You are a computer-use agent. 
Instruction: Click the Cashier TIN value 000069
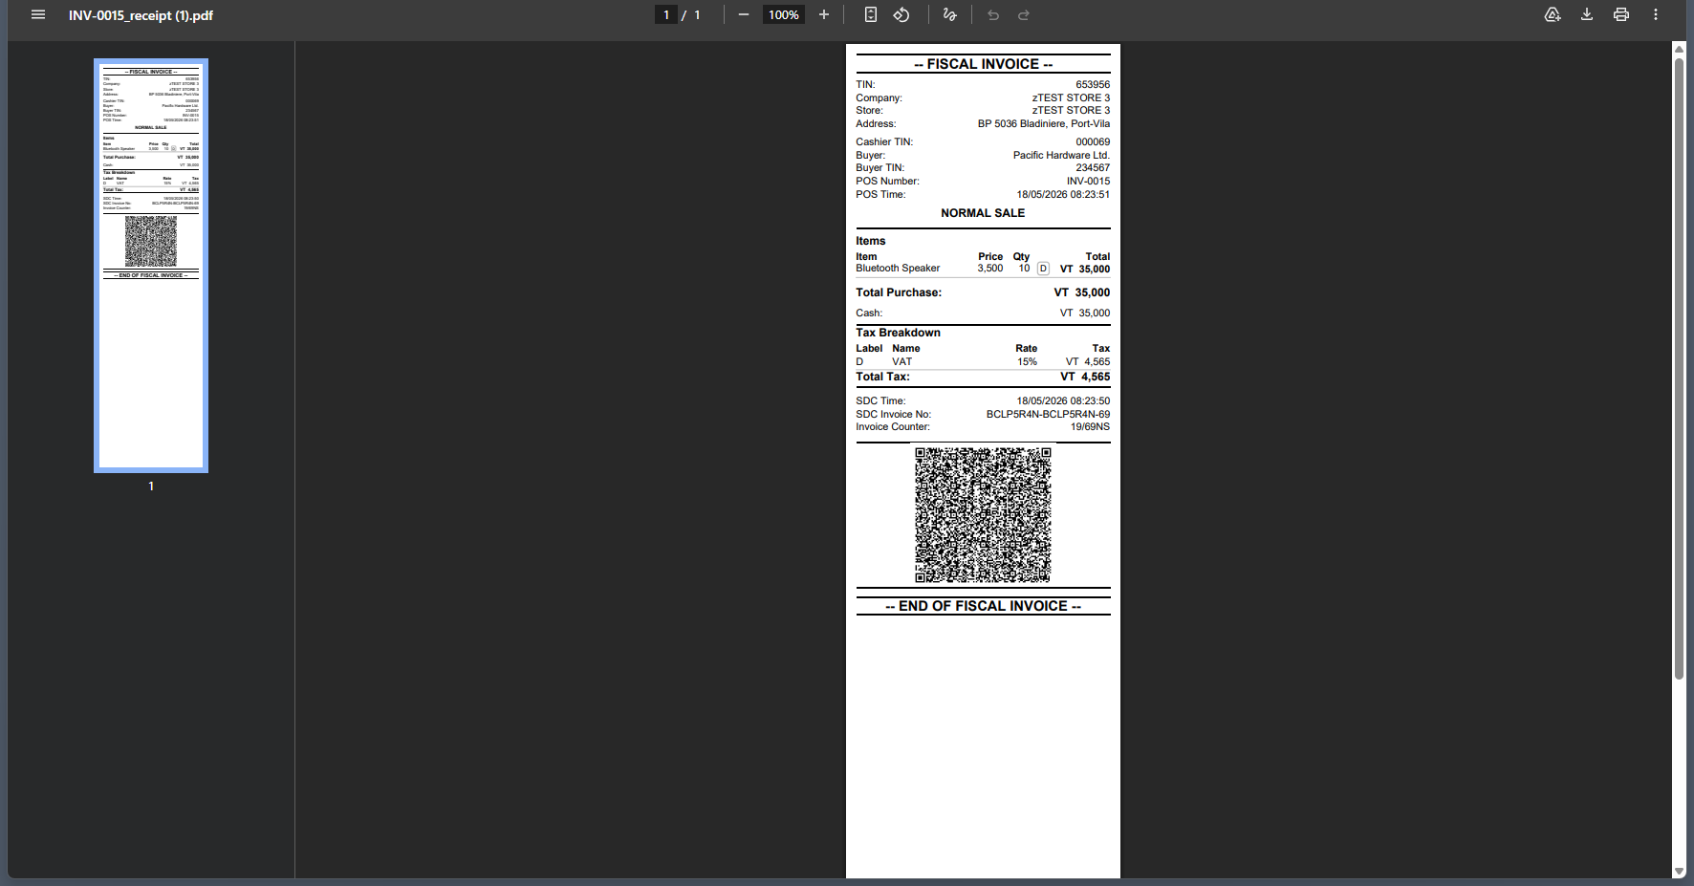tap(1093, 141)
